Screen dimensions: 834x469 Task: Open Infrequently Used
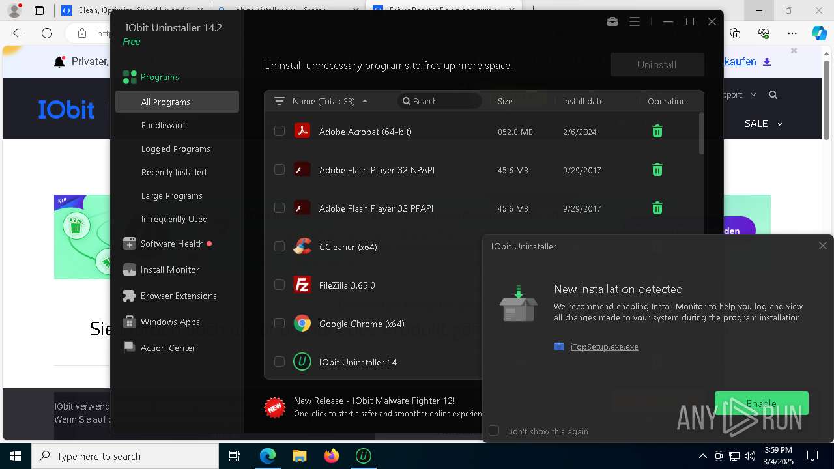[x=174, y=219]
